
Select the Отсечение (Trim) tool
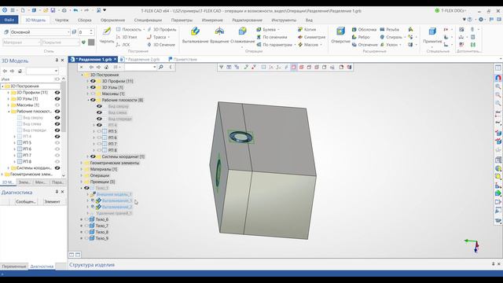click(x=365, y=45)
